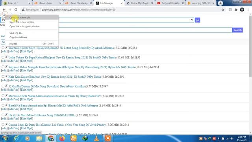Tick checkbox for Taaron Ke Sehar Mien

click(x=3, y=48)
